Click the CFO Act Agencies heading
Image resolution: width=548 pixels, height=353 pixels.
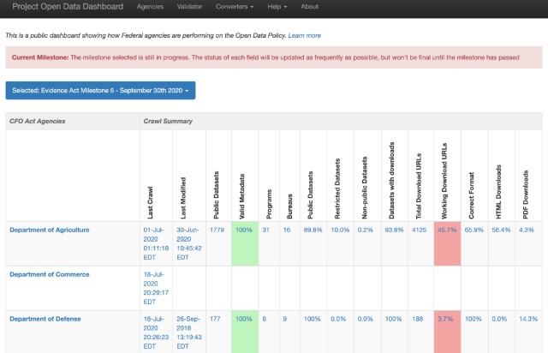(x=38, y=121)
